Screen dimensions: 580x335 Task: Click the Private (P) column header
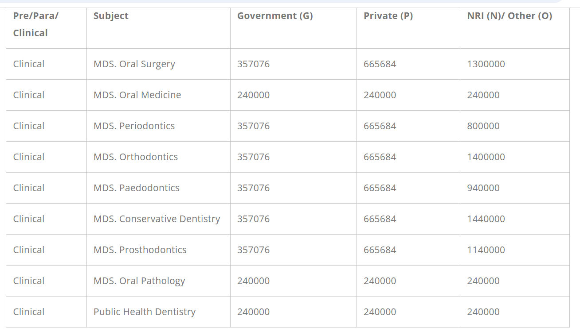click(x=388, y=16)
